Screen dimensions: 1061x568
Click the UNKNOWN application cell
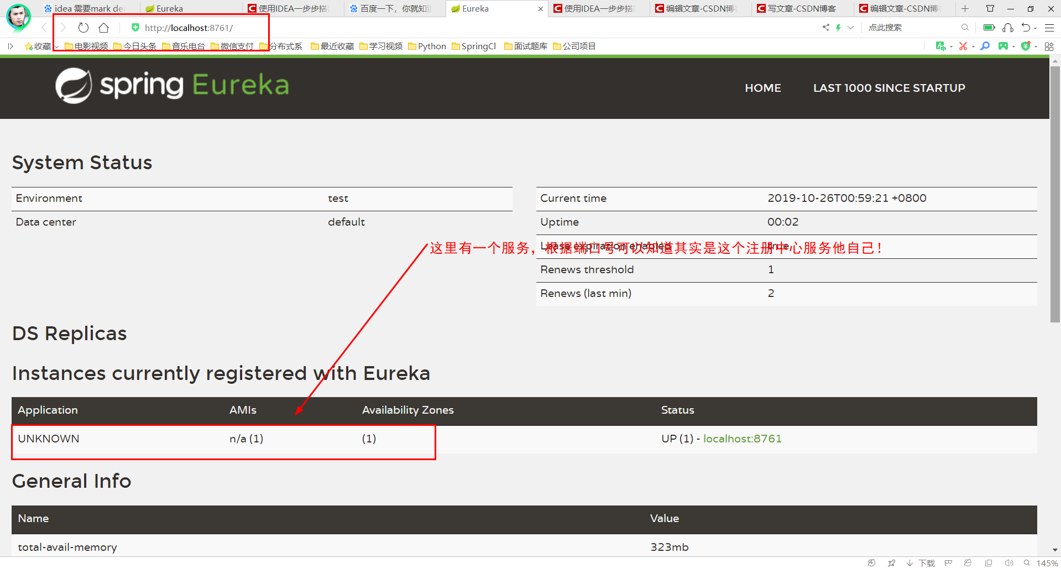tap(49, 439)
